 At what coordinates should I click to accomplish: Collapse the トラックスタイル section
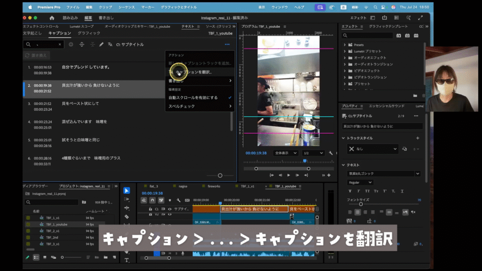(343, 138)
